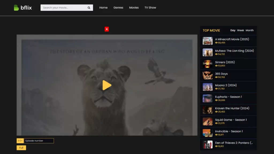Click Sinners poster thumbnail

(208, 64)
